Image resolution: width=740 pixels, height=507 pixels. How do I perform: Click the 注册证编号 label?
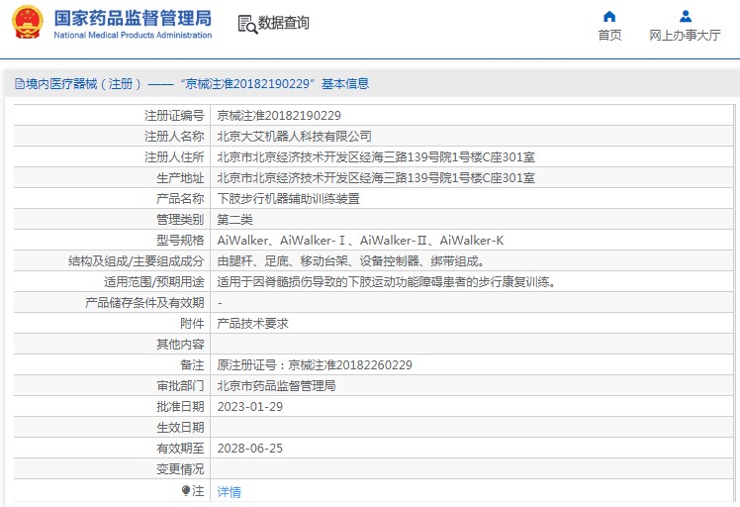174,116
